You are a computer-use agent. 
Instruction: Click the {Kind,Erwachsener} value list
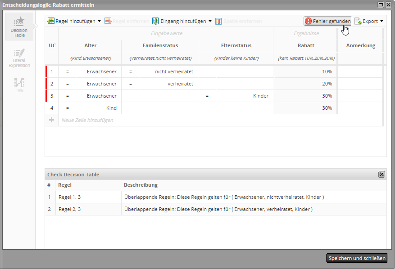pos(91,58)
